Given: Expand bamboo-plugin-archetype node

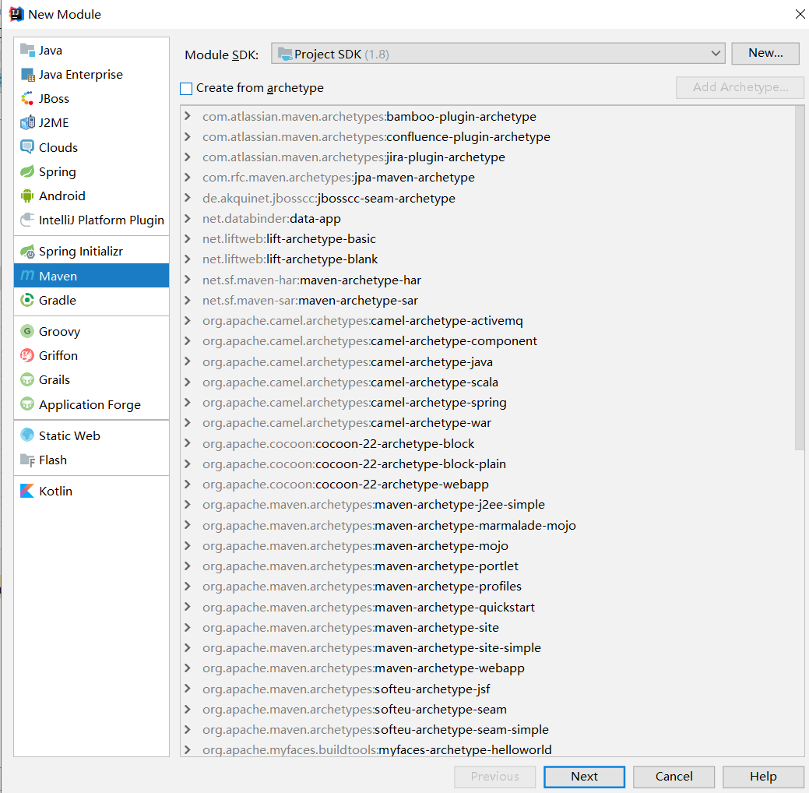Looking at the screenshot, I should tap(188, 116).
